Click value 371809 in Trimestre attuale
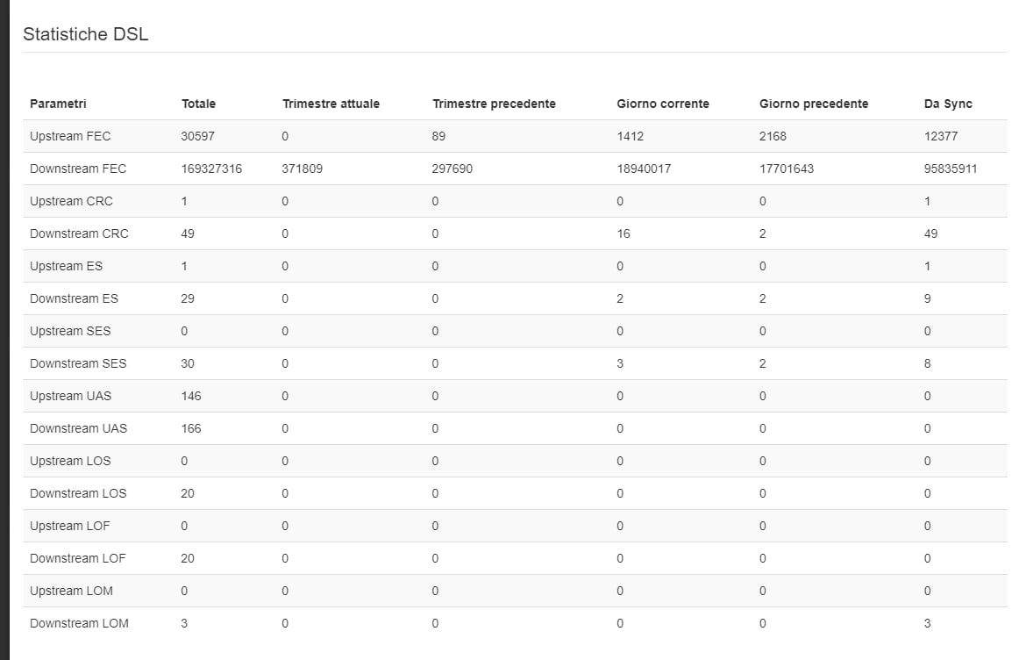The height and width of the screenshot is (660, 1019). tap(303, 169)
